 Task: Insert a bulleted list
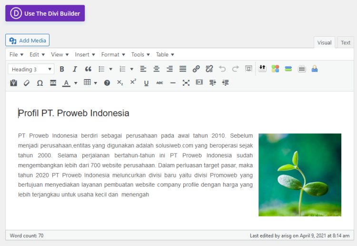click(101, 69)
